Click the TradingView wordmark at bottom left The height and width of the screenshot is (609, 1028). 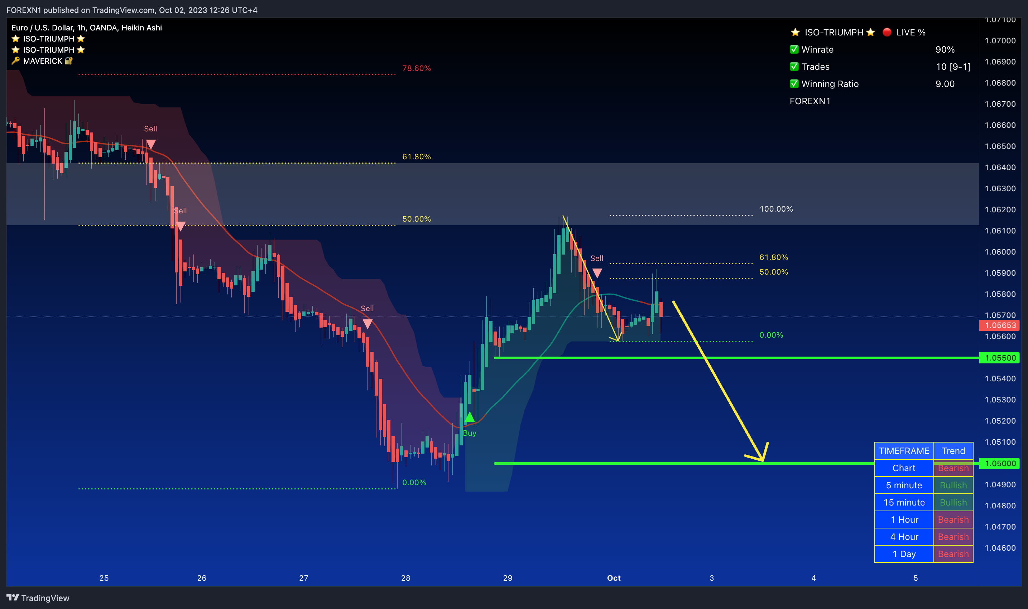tap(45, 598)
